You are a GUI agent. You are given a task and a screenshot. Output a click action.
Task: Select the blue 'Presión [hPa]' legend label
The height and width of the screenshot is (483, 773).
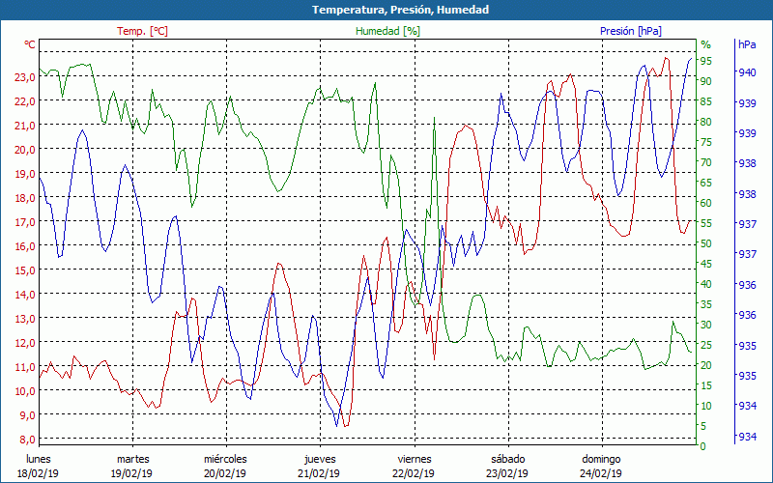pos(631,31)
